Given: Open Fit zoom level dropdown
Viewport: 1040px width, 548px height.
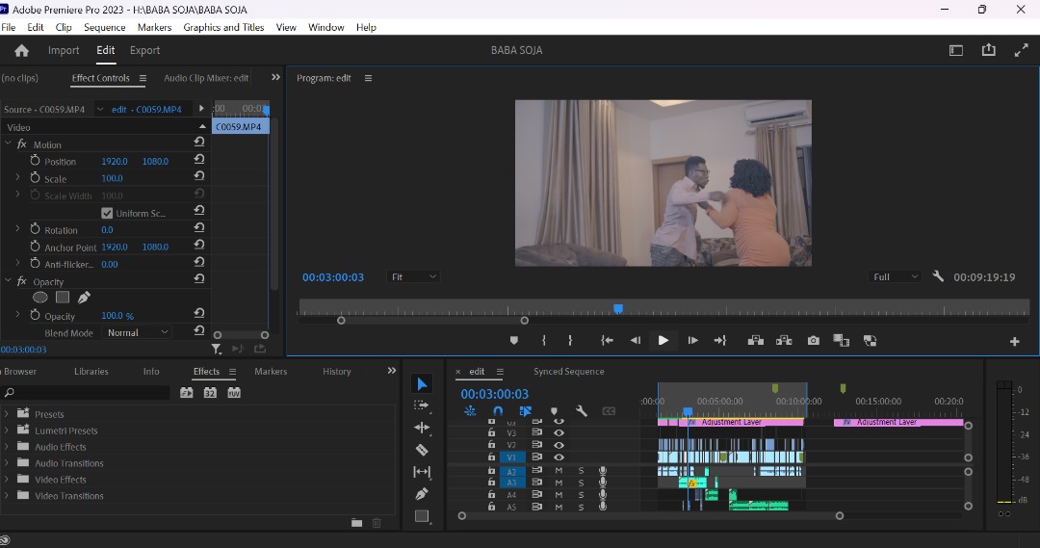Looking at the screenshot, I should pos(413,276).
